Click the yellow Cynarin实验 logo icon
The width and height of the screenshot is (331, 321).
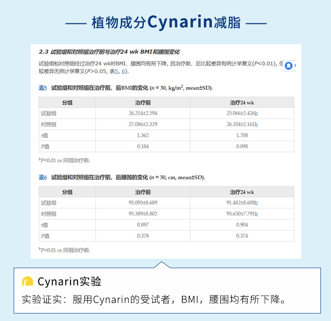point(27,281)
